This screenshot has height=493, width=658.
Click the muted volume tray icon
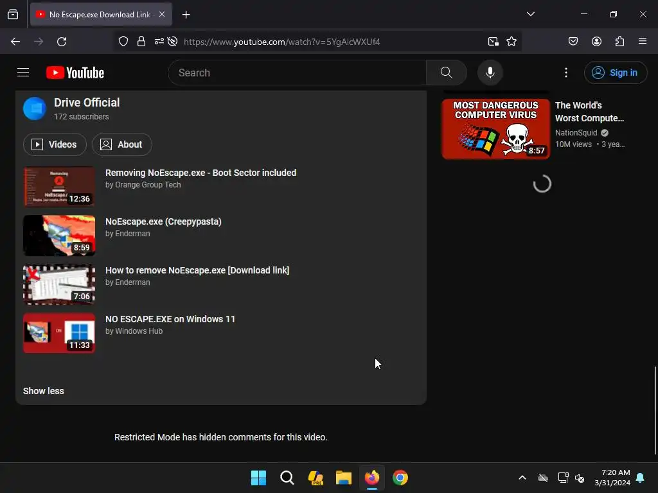coord(580,478)
